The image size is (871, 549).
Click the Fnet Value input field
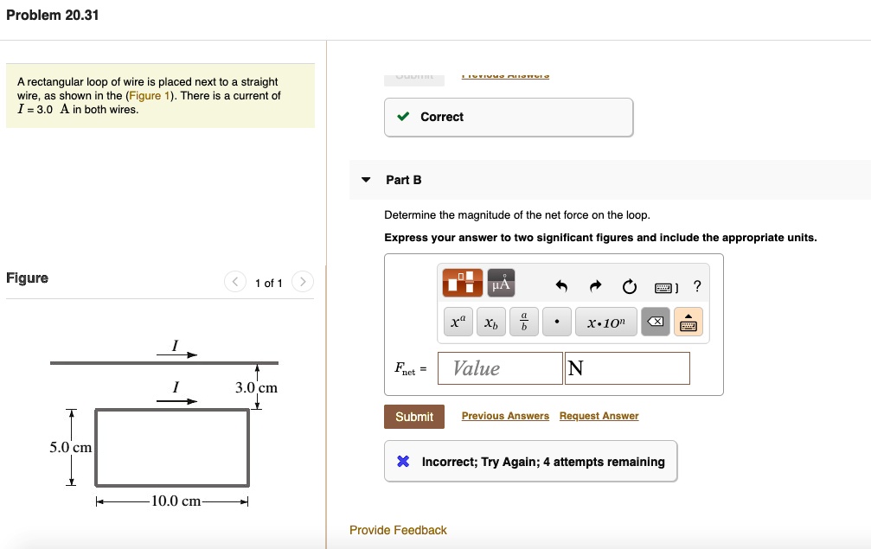coord(500,368)
